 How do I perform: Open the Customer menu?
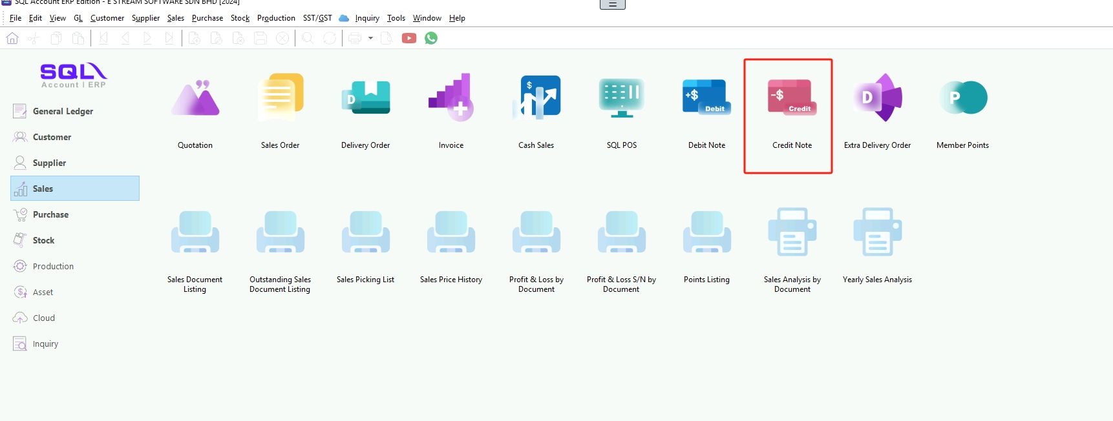click(x=107, y=18)
